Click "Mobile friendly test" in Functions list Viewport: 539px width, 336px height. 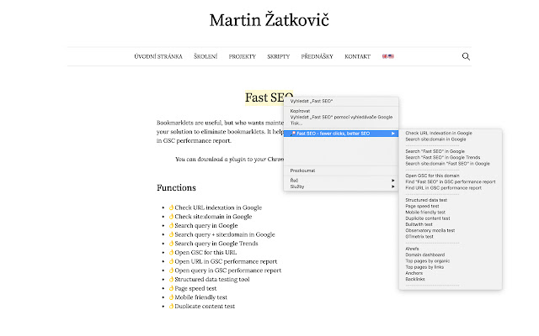200,297
